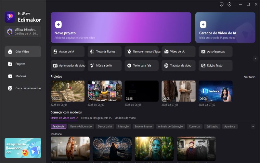Open the feedback message icon in title bar
The width and height of the screenshot is (260, 163).
coord(222,5)
